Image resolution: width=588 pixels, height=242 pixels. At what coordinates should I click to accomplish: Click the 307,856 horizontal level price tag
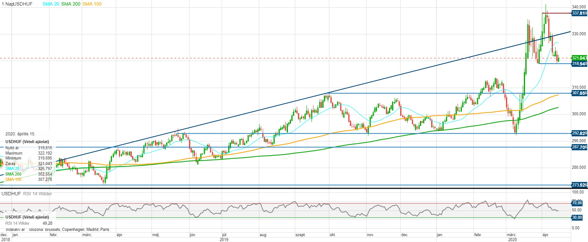579,93
